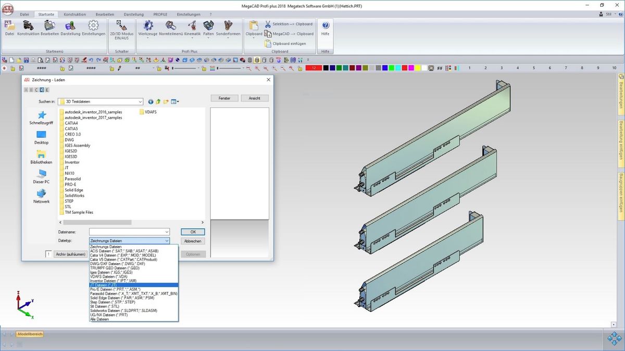The width and height of the screenshot is (625, 351).
Task: Click the Kinematik robot arm icon
Action: [192, 28]
